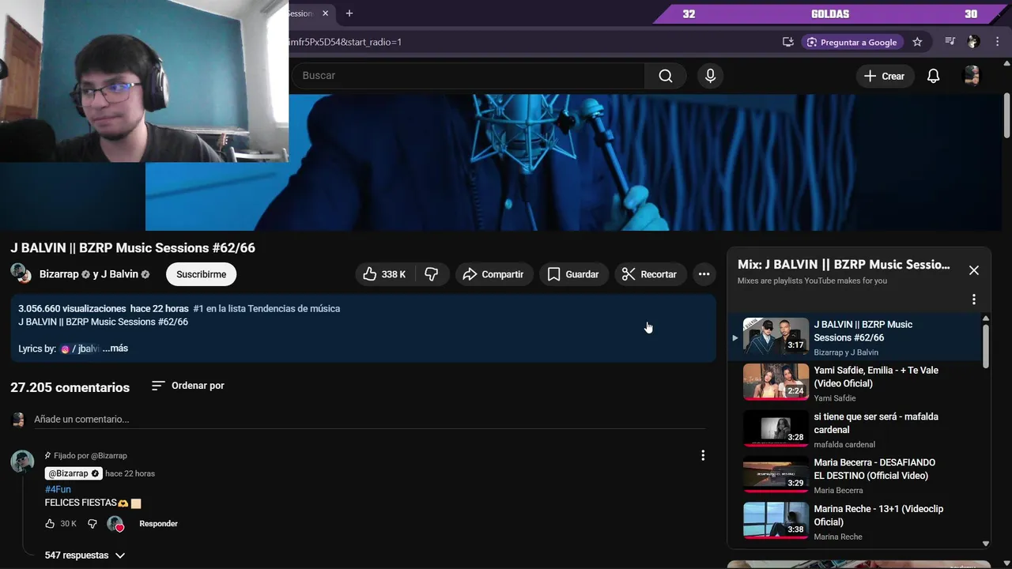
Task: Click the mafalda cardenal channel name
Action: click(844, 444)
